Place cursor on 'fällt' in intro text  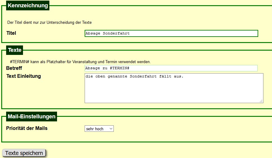[x=165, y=76]
